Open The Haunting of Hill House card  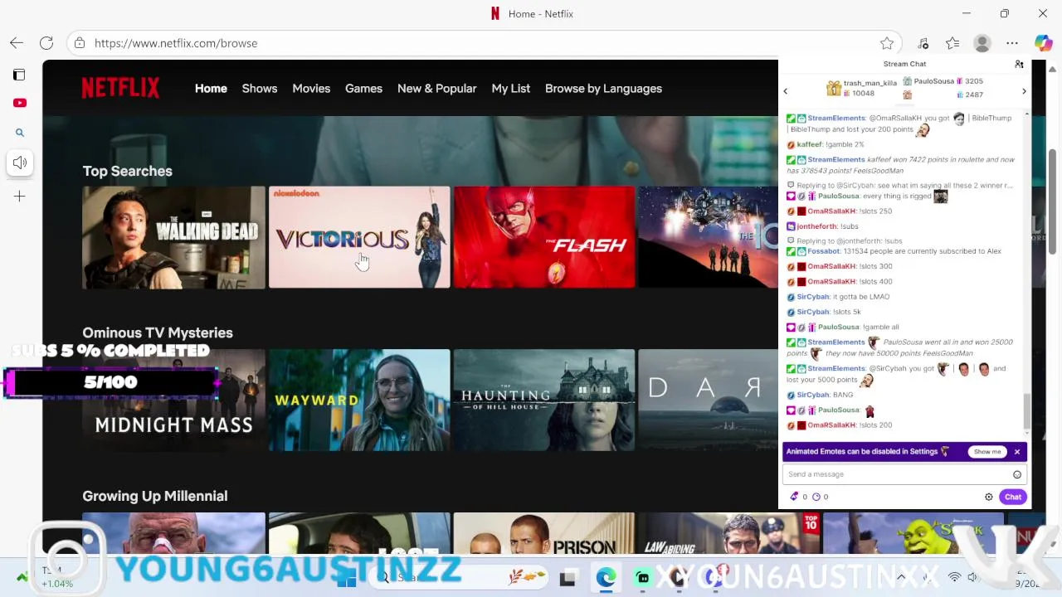point(544,400)
